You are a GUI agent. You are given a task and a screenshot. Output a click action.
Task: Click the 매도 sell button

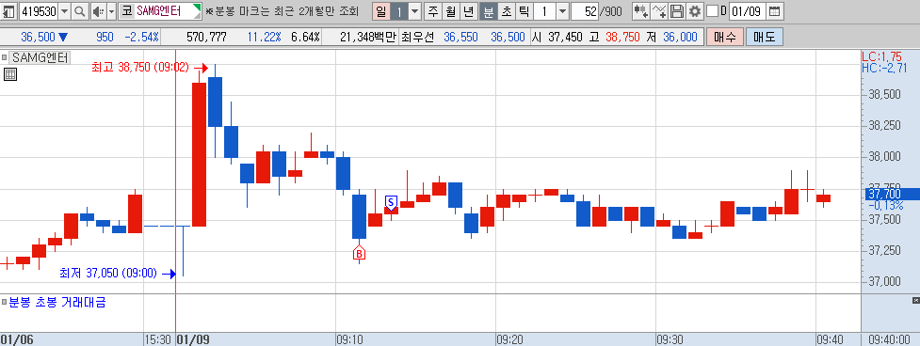(764, 38)
